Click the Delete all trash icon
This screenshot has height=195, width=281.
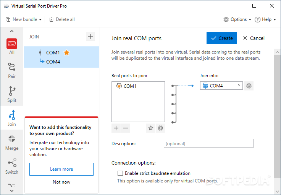(51, 19)
